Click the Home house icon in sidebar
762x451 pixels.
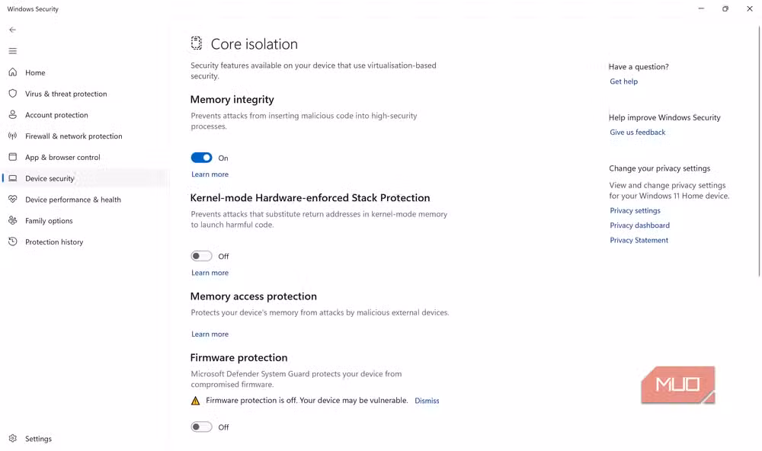pyautogui.click(x=13, y=72)
